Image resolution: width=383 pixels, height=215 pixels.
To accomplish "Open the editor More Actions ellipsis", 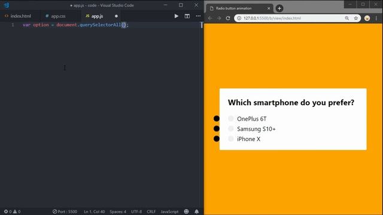I will (x=198, y=16).
